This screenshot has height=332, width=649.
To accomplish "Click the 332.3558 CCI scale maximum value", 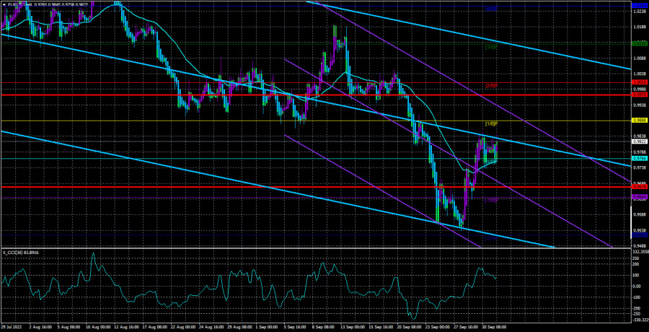I will pos(640,252).
